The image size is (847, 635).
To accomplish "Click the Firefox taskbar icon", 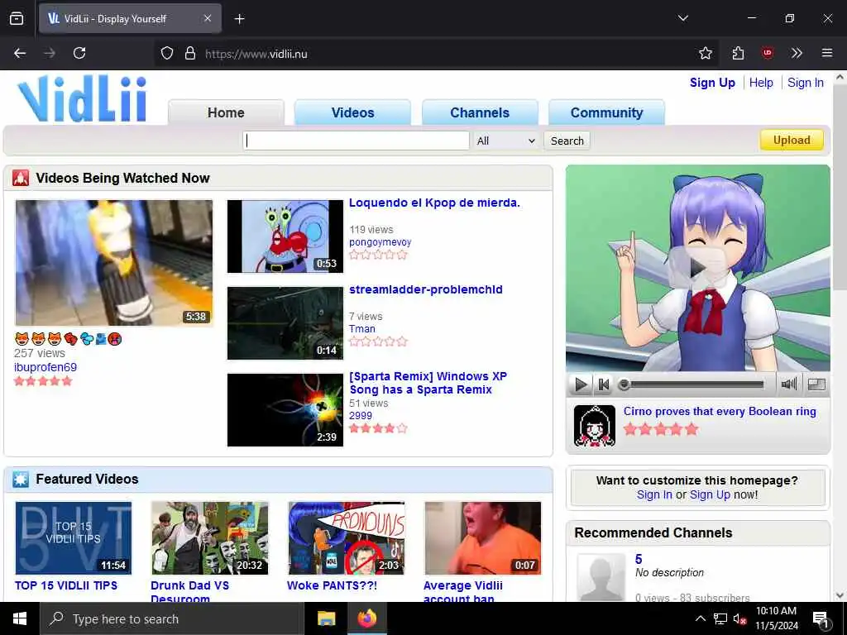I will 366,618.
